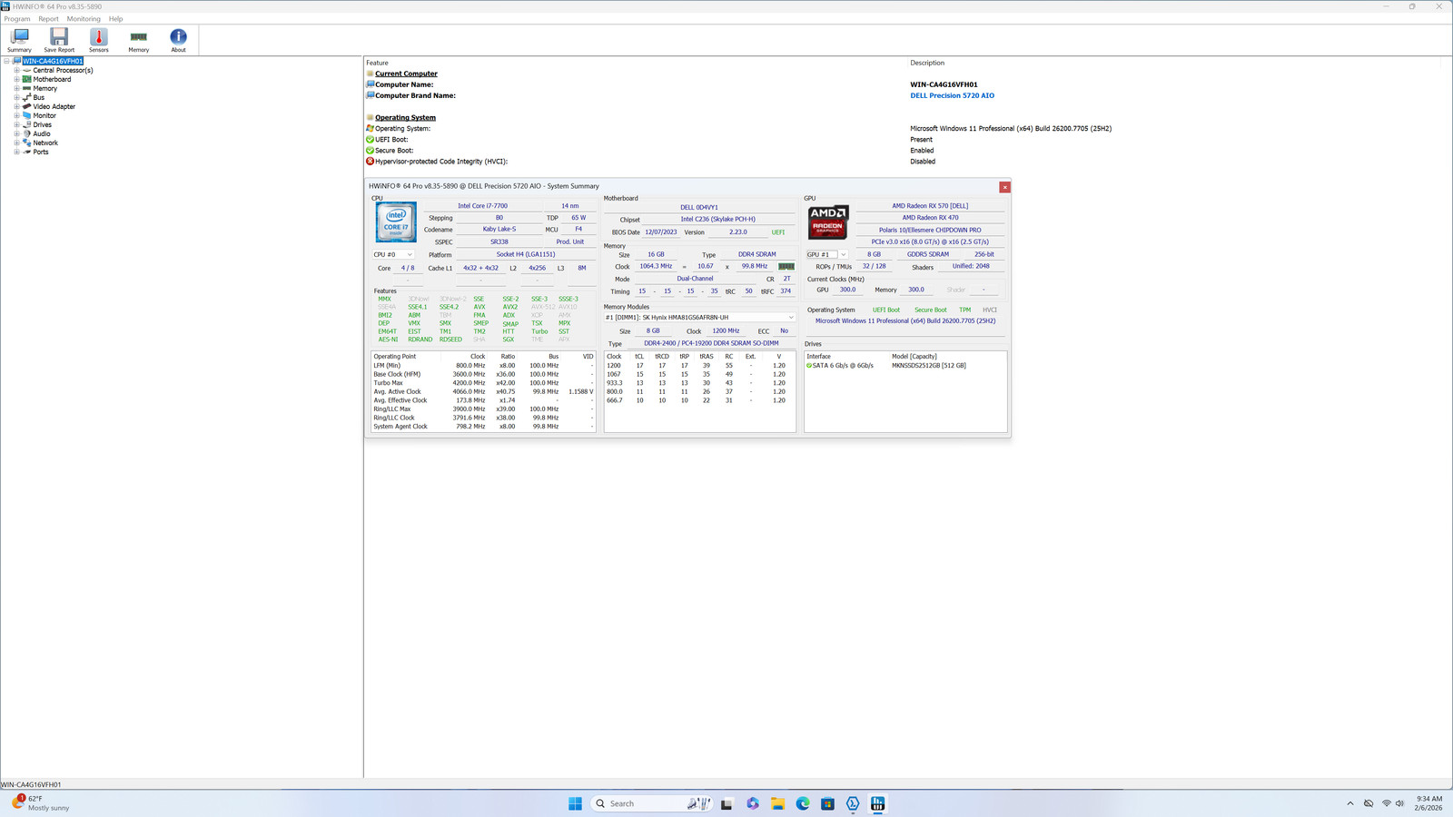The width and height of the screenshot is (1453, 817).
Task: Open the Report menu
Action: coord(48,18)
